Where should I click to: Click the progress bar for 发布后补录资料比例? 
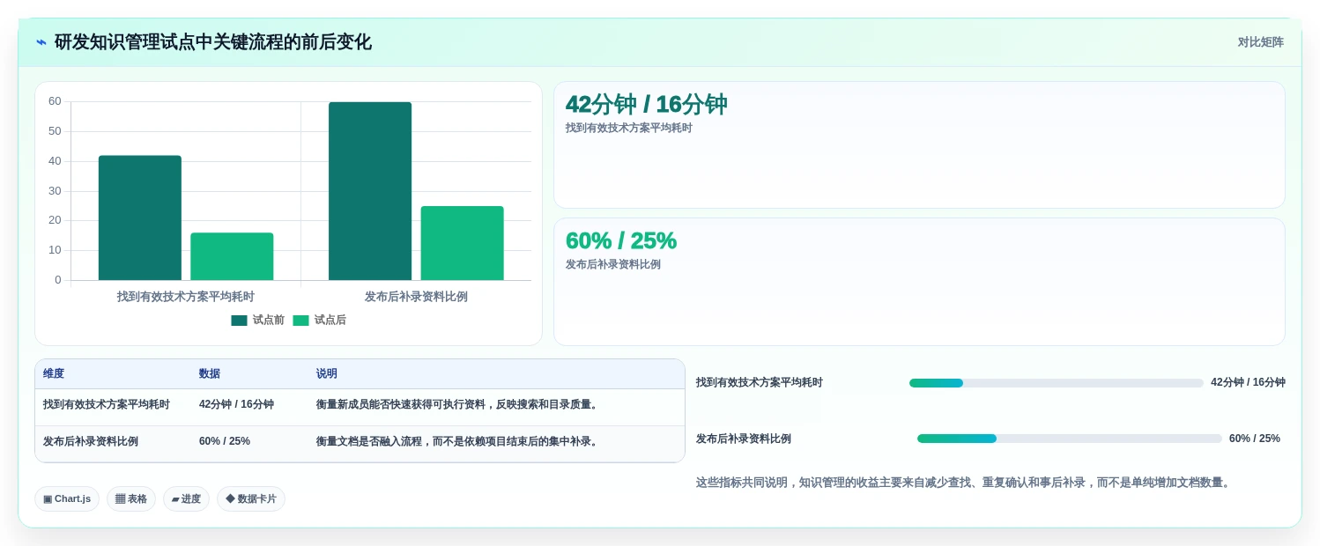point(1069,439)
